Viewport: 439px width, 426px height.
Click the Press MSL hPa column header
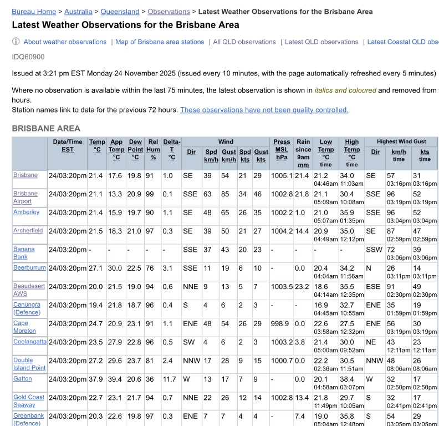click(x=282, y=149)
